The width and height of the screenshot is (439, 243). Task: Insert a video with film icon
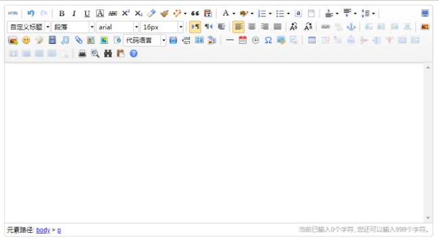point(52,40)
